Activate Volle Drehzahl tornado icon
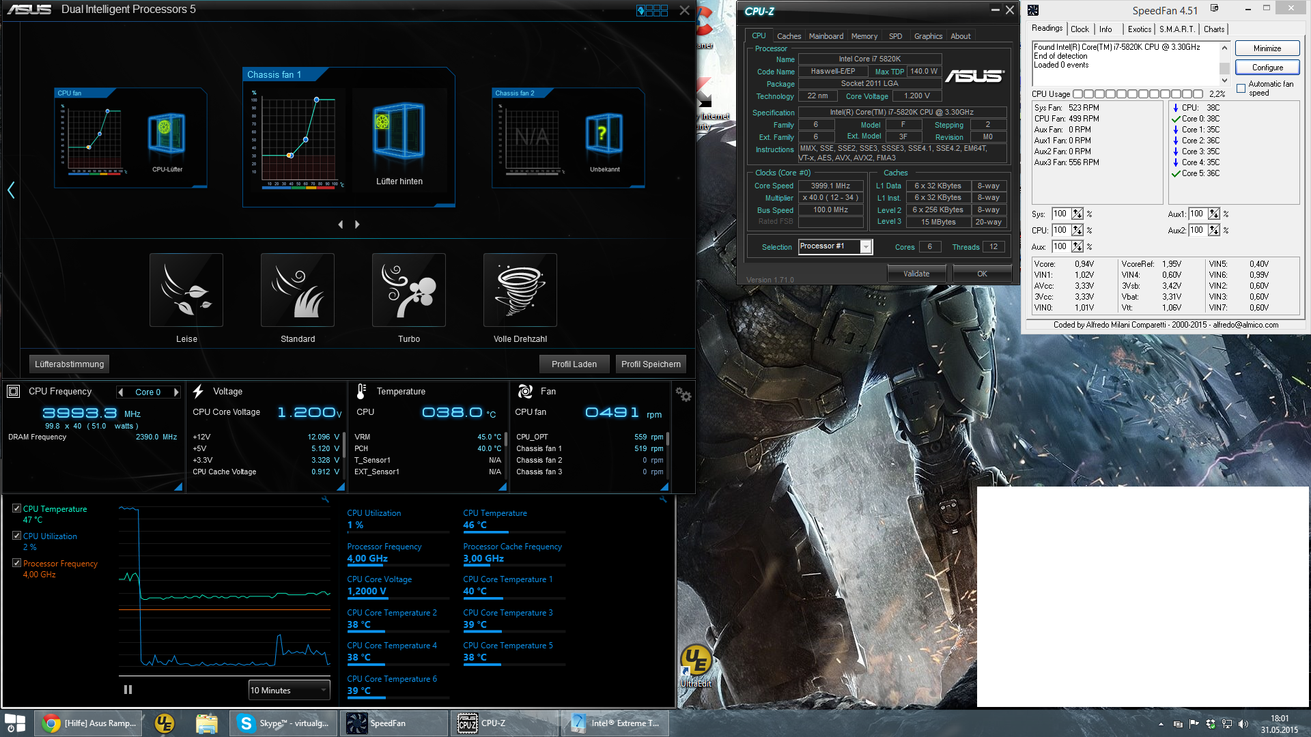The width and height of the screenshot is (1311, 737). pos(520,290)
